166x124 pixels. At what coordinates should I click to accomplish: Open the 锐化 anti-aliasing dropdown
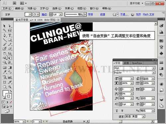(153, 111)
